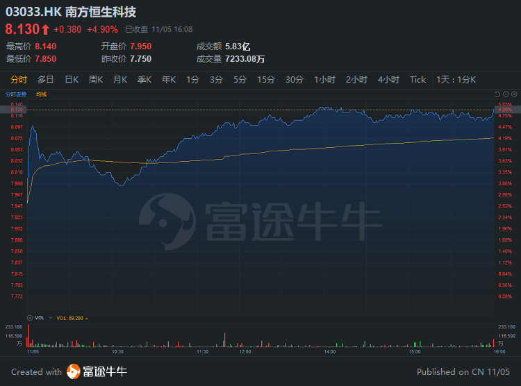Zoom out the chart with minus icon
The width and height of the screenshot is (521, 386).
point(506,94)
